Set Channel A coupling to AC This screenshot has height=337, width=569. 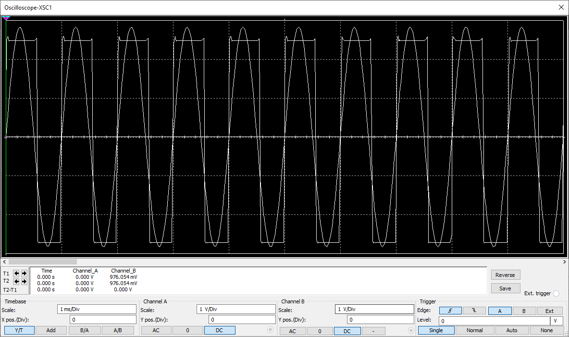156,330
